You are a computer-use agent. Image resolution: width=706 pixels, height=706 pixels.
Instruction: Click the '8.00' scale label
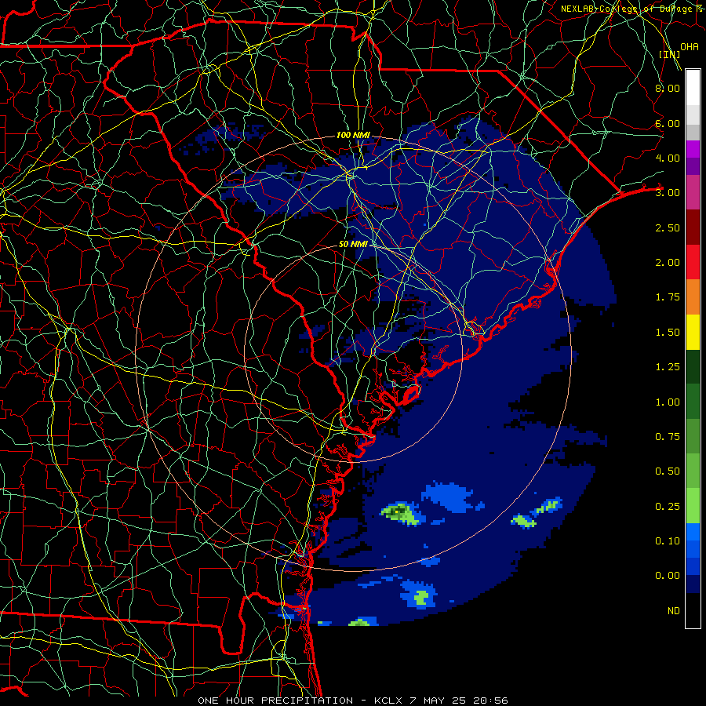click(668, 88)
